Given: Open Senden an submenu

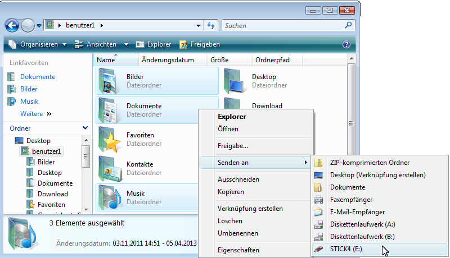Looking at the screenshot, I should point(255,163).
